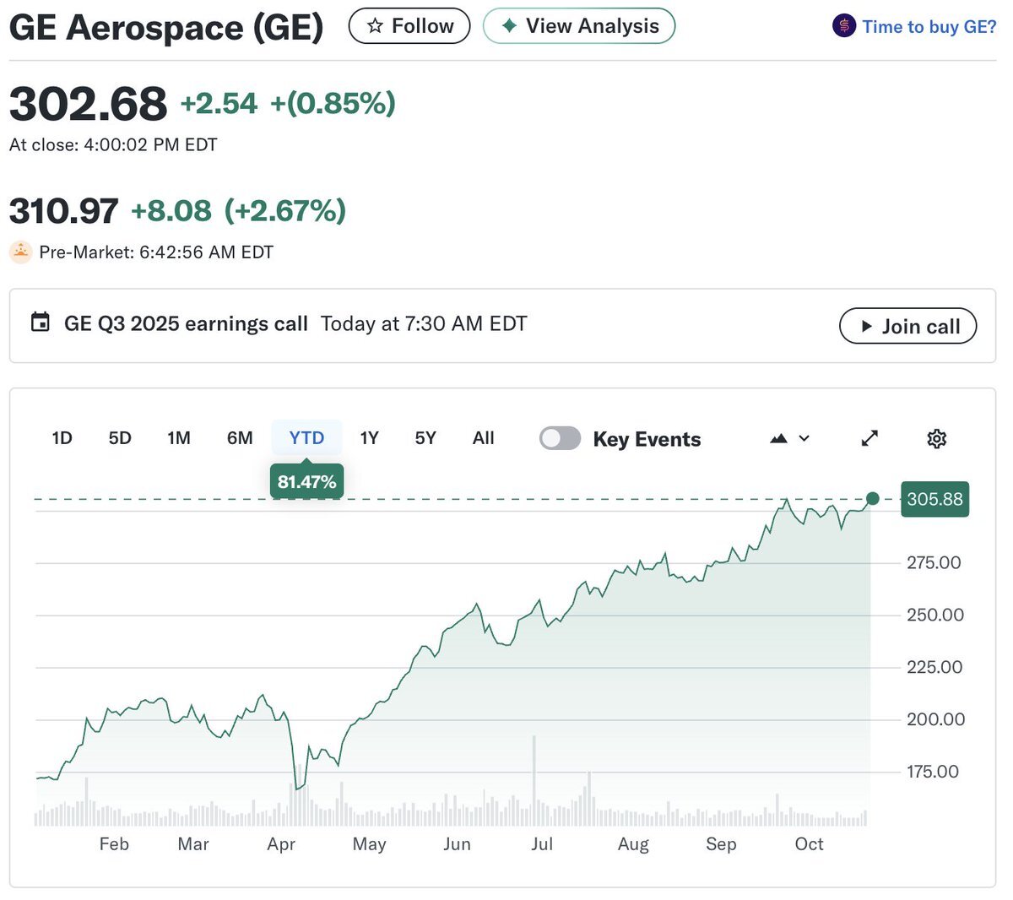
Task: Toggle the Key Events switch
Action: 561,438
